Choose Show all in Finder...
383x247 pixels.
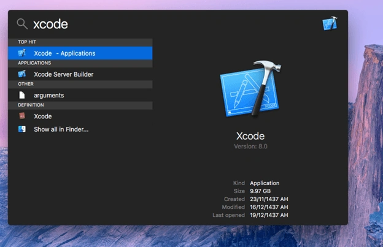[x=80, y=129]
